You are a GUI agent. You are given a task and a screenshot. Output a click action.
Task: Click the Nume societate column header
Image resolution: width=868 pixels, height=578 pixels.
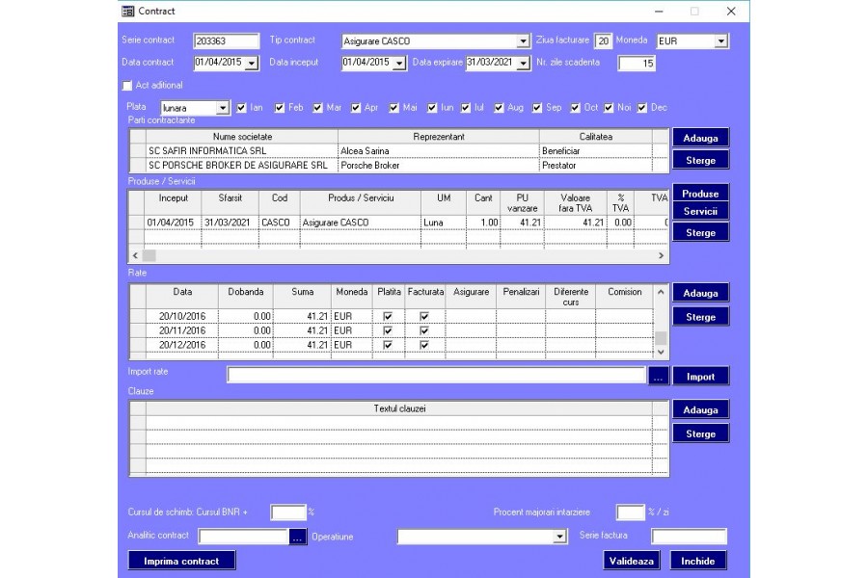coord(242,136)
